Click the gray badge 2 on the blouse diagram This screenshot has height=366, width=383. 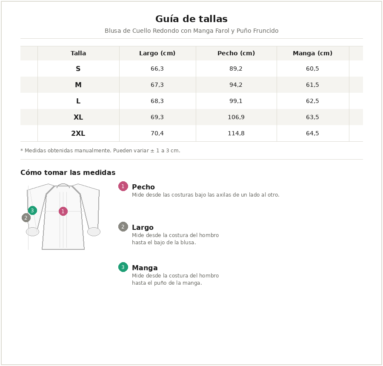coord(26,218)
